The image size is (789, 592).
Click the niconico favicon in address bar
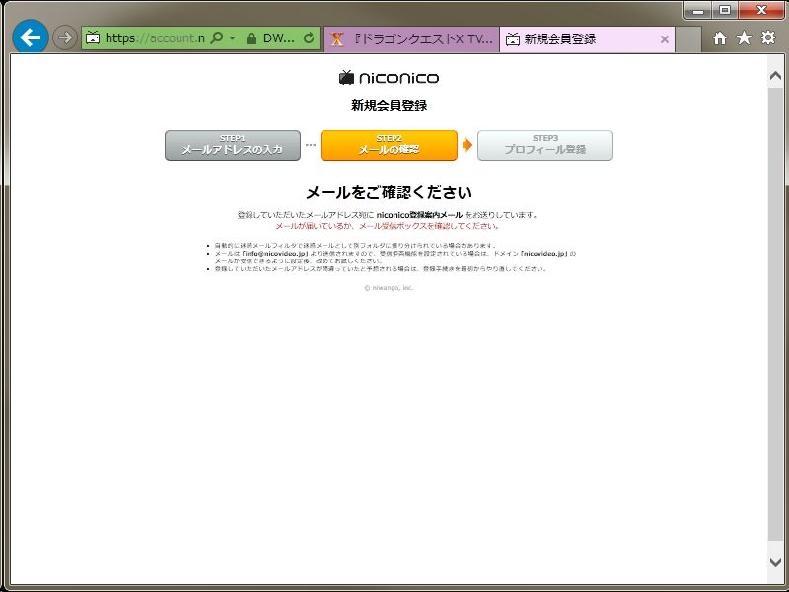pyautogui.click(x=93, y=37)
